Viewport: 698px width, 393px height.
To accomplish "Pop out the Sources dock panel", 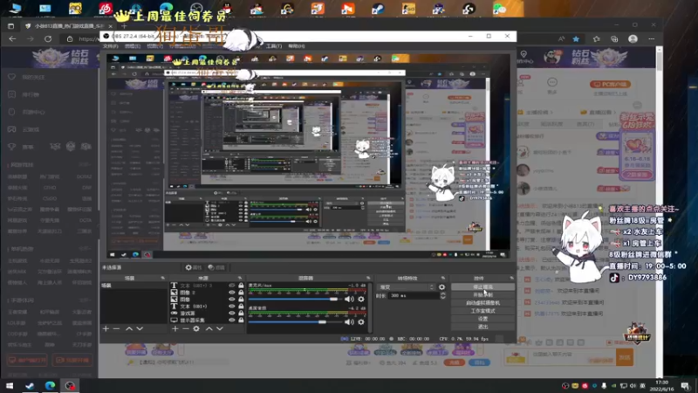I will coord(240,278).
